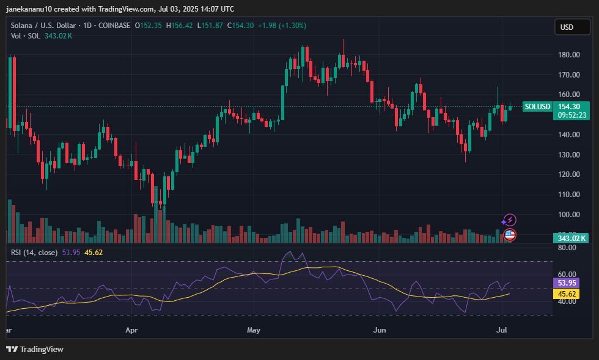Click the Jun label on the time axis
Viewport: 599px width, 360px height.
[x=380, y=330]
